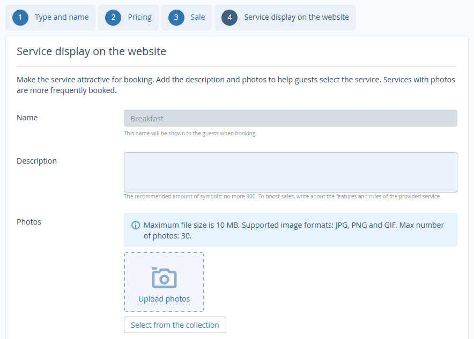Click the 'Service display on the website' heading

pos(91,51)
